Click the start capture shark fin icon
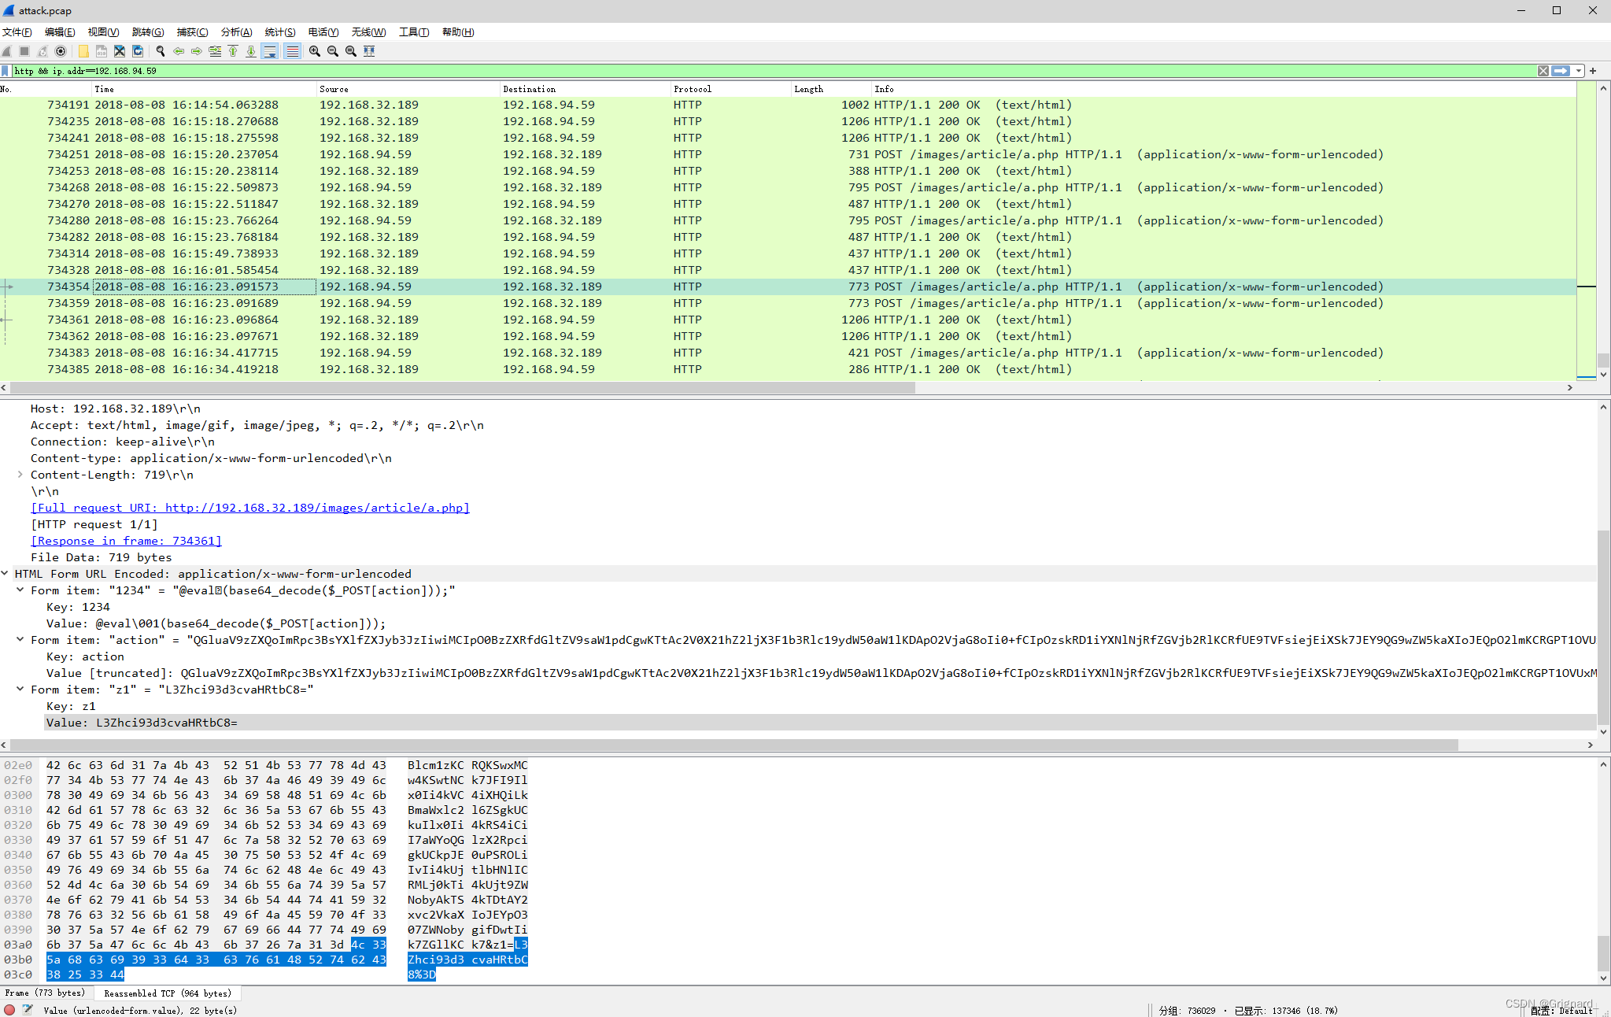Viewport: 1611px width, 1017px height. coord(7,51)
